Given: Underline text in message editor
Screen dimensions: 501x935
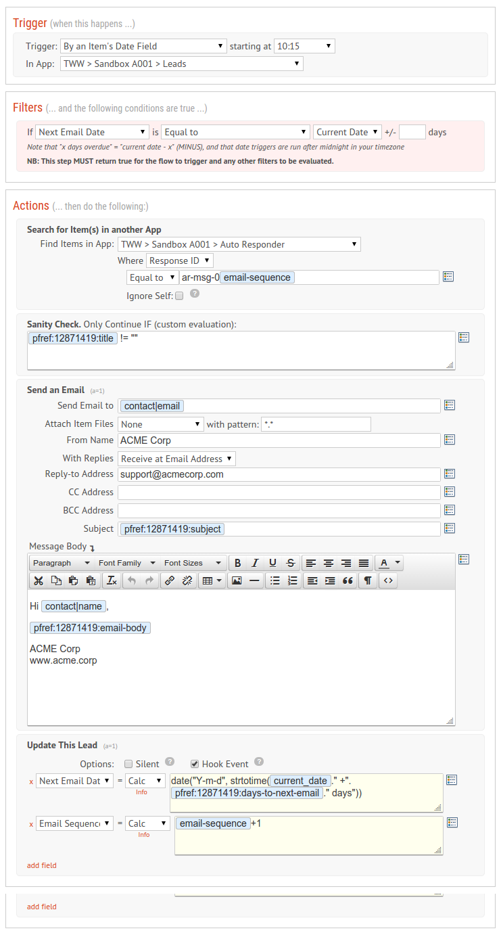Looking at the screenshot, I should point(272,563).
